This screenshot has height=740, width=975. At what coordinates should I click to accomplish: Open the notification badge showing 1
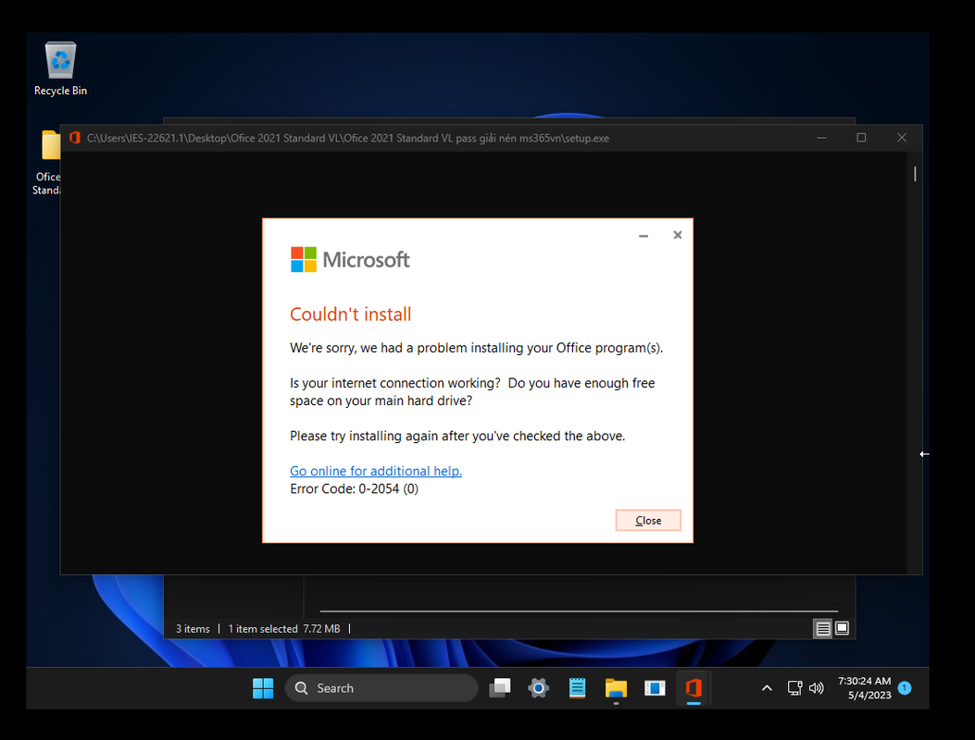pos(905,688)
